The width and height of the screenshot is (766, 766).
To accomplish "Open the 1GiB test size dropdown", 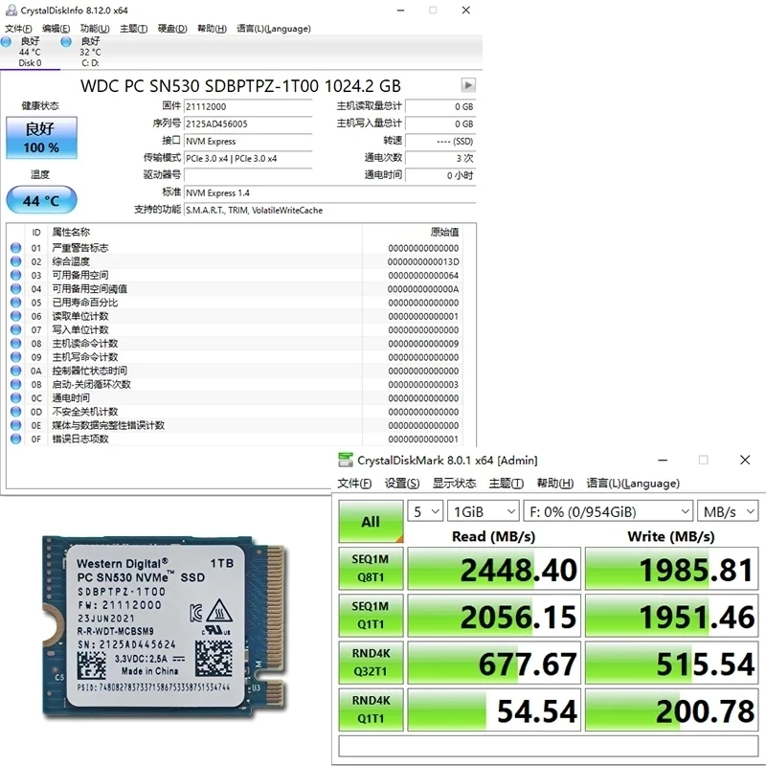I will coord(484,511).
